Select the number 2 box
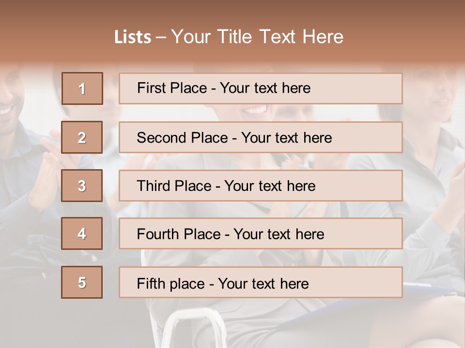The image size is (465, 348). (82, 137)
